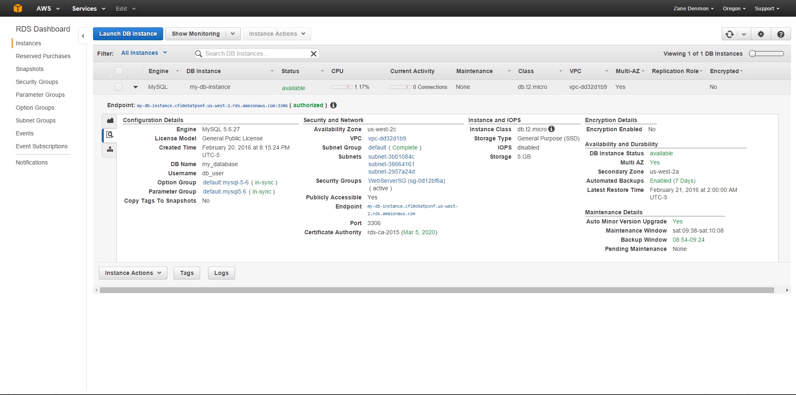The width and height of the screenshot is (796, 395).
Task: Refresh the DB instances list
Action: pyautogui.click(x=730, y=34)
